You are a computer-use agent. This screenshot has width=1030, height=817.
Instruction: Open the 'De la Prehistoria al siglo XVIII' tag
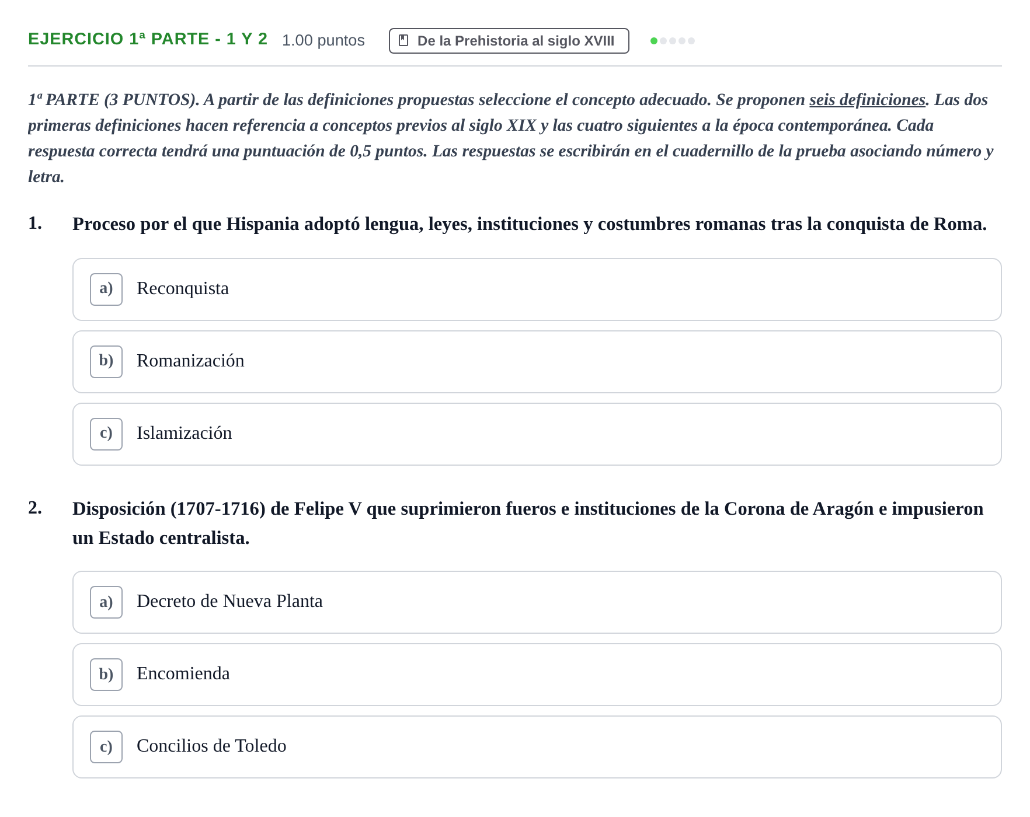click(509, 41)
